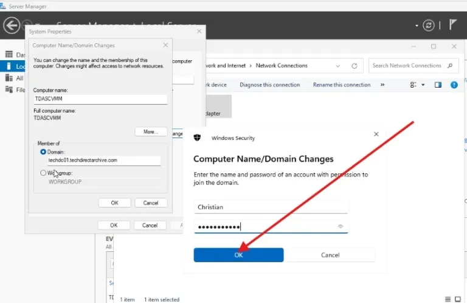
Task: Click Cancel in Computer Name/Domain Changes dialog
Action: (151, 203)
